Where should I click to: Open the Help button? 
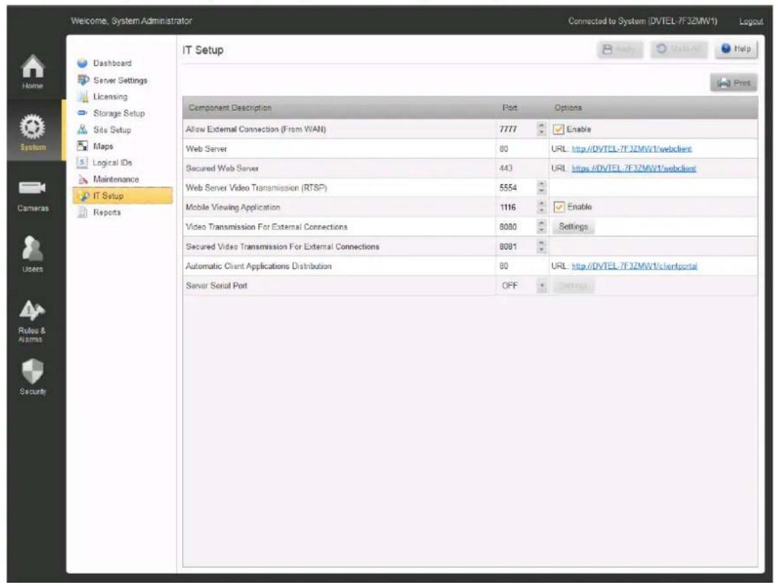[x=736, y=49]
